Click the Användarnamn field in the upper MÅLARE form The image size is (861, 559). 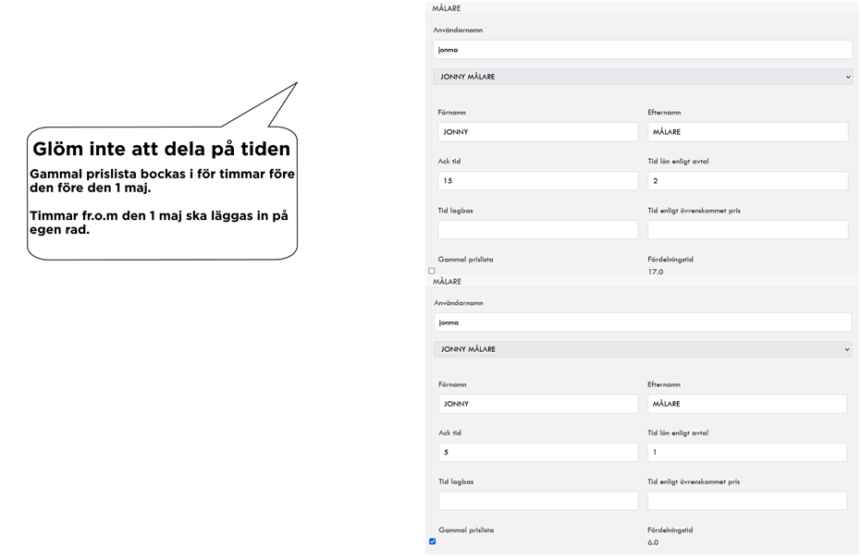[643, 49]
